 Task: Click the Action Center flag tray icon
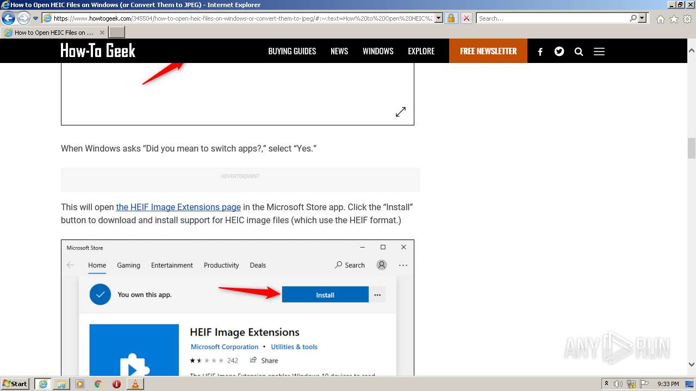click(644, 384)
